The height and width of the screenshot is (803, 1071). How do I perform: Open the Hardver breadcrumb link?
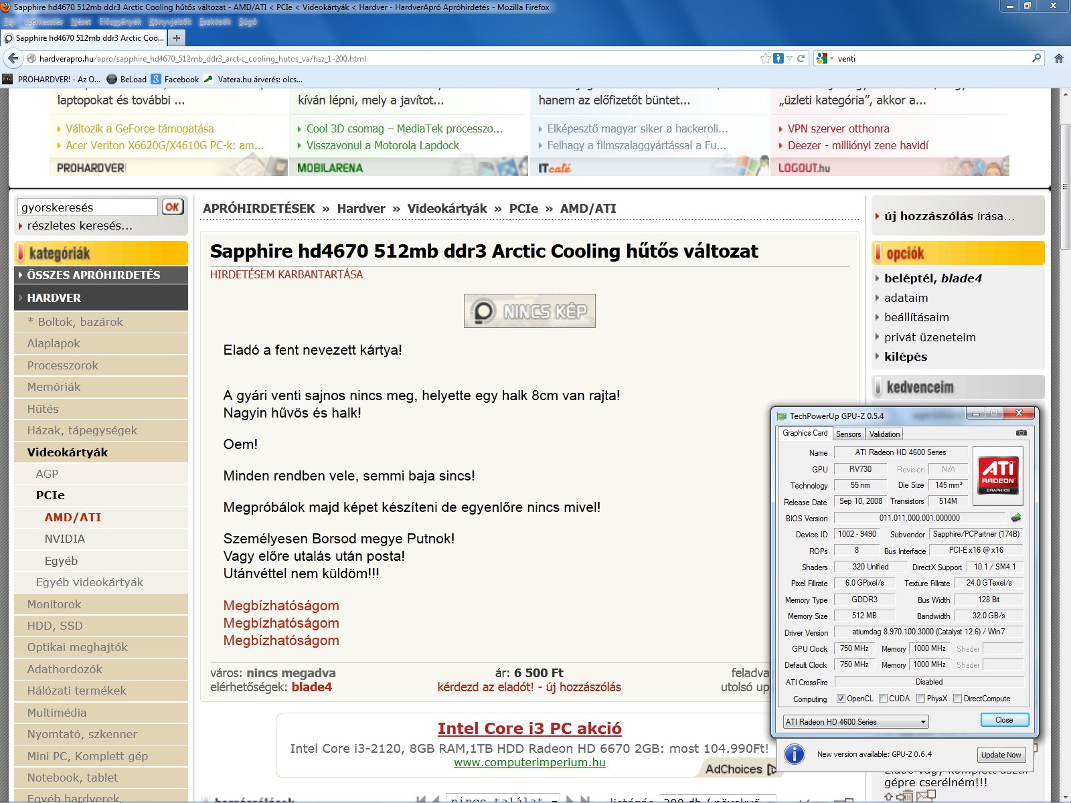361,208
